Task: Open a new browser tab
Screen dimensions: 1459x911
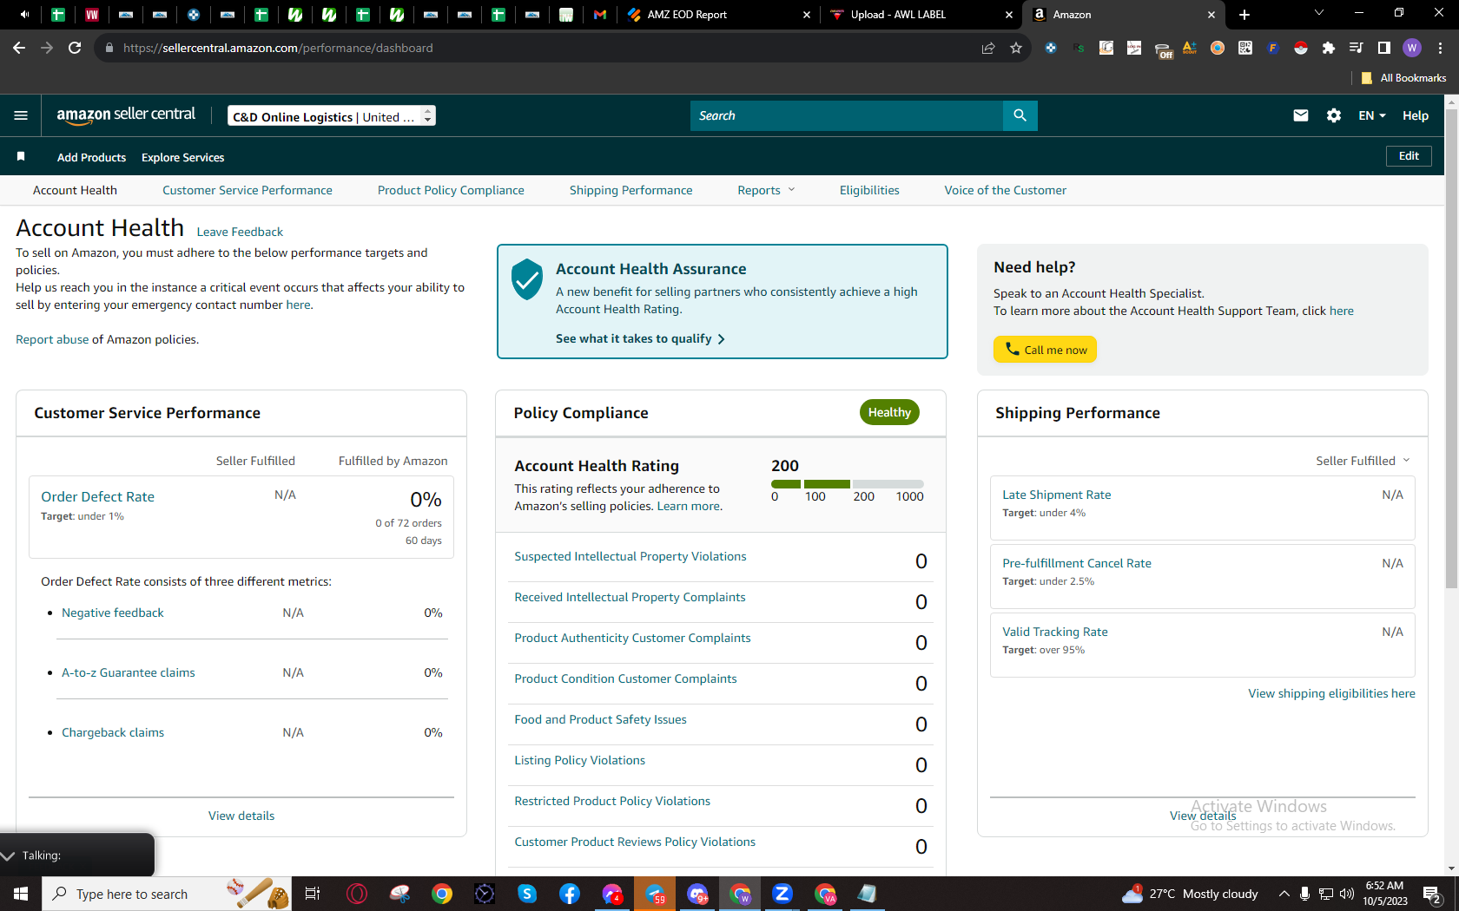Action: [1244, 15]
